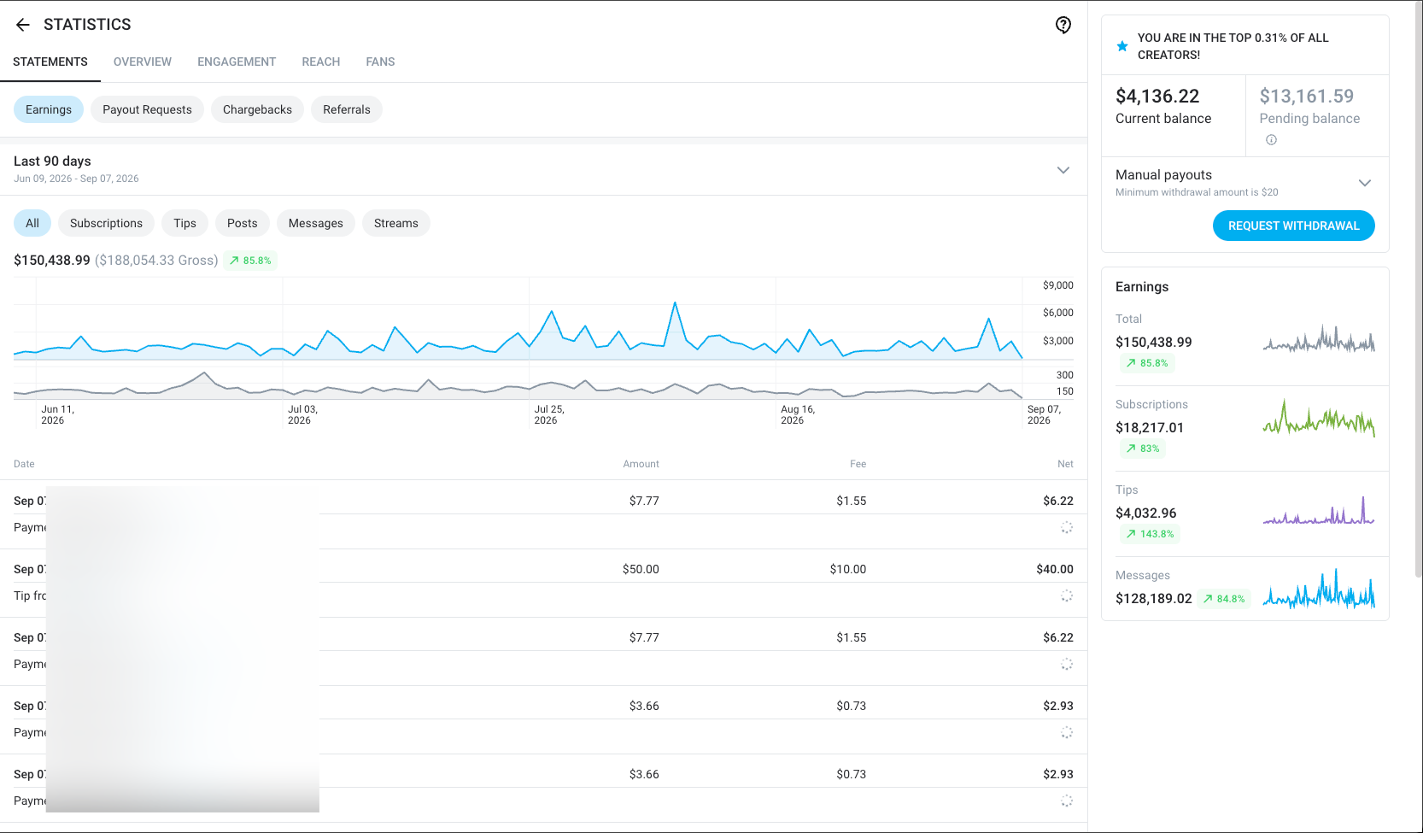Image resolution: width=1423 pixels, height=833 pixels.
Task: Click the Jul 25, 2026 chart axis label
Action: pyautogui.click(x=549, y=414)
